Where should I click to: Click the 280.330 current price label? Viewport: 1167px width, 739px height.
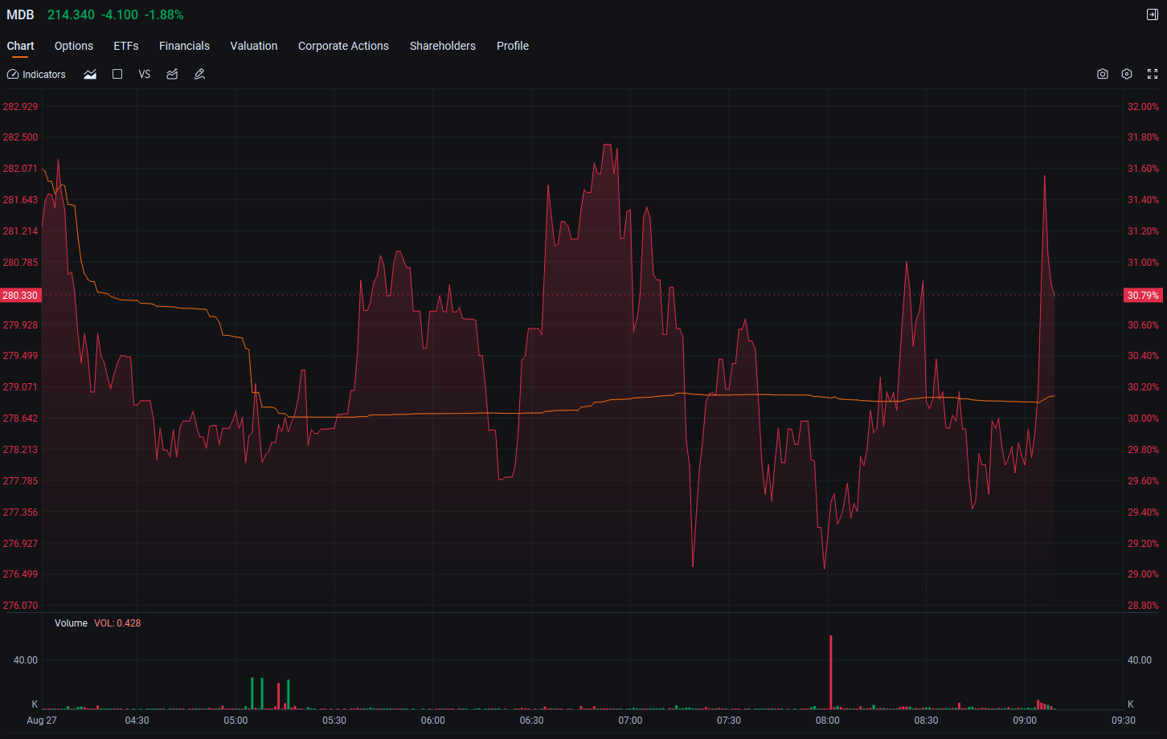(20, 295)
